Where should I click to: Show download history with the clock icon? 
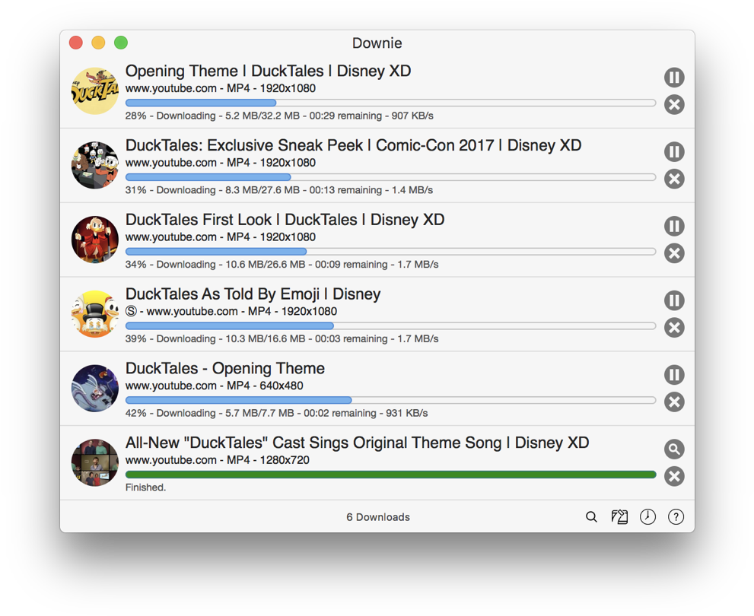(647, 517)
